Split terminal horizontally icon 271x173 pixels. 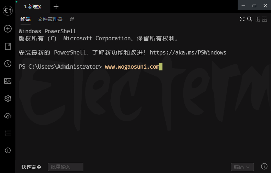tap(264, 19)
